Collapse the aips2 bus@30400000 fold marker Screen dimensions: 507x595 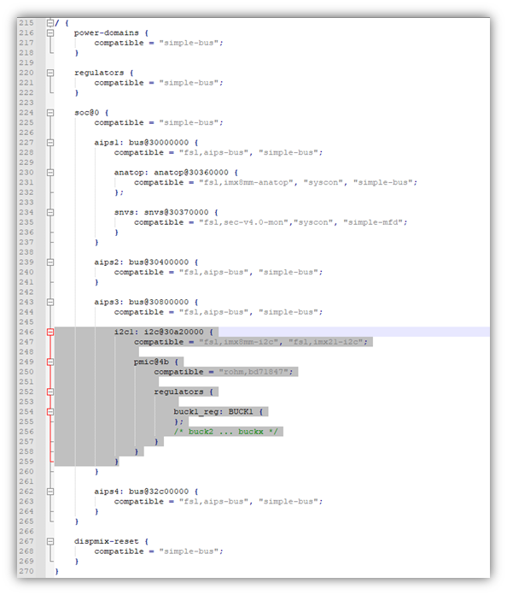pyautogui.click(x=50, y=262)
